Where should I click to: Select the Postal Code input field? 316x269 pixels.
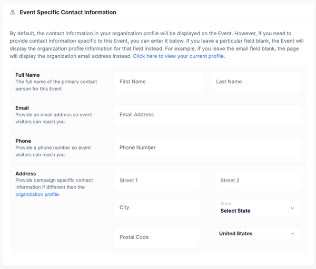[x=156, y=237]
